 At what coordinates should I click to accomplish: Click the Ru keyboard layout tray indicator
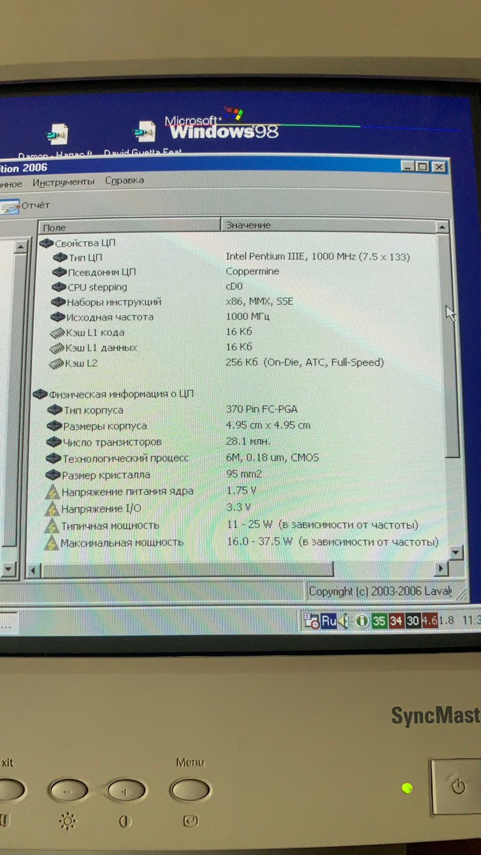(329, 621)
